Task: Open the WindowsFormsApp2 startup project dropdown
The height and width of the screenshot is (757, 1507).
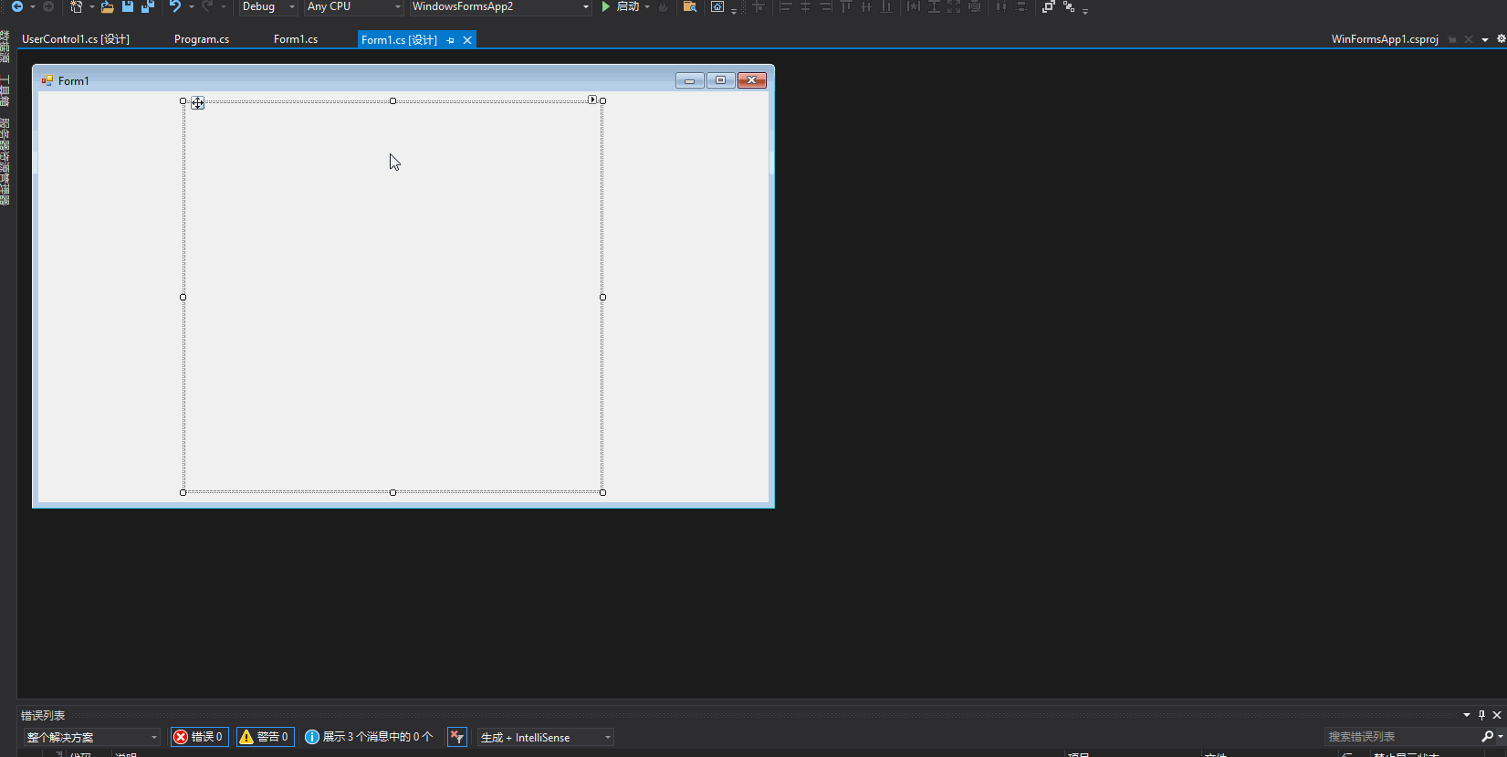Action: coord(586,6)
